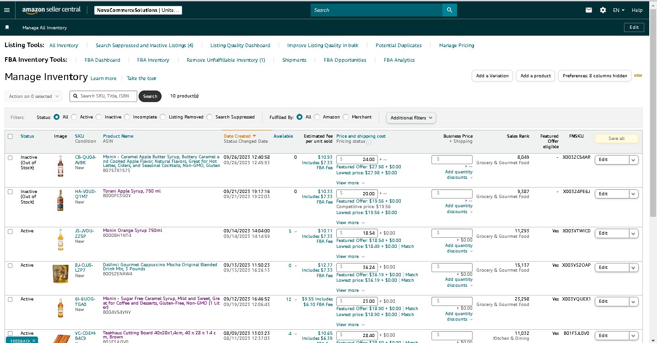Select the Incomplete status filter
This screenshot has height=343, width=657.
coord(127,117)
